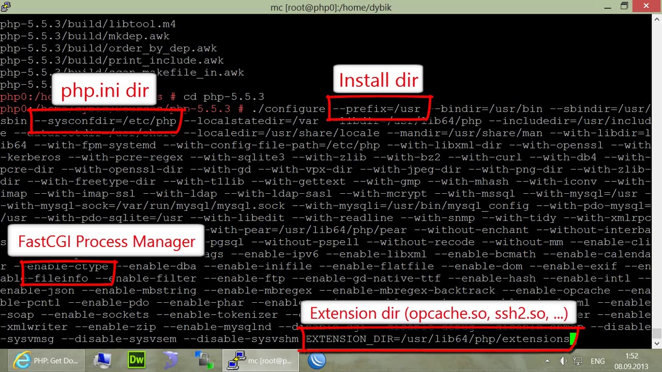
Task: Launch Dreamweaver from the taskbar
Action: click(x=137, y=361)
